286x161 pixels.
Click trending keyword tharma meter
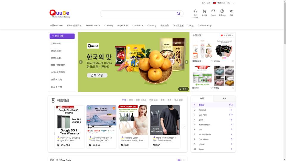pyautogui.click(x=204, y=125)
